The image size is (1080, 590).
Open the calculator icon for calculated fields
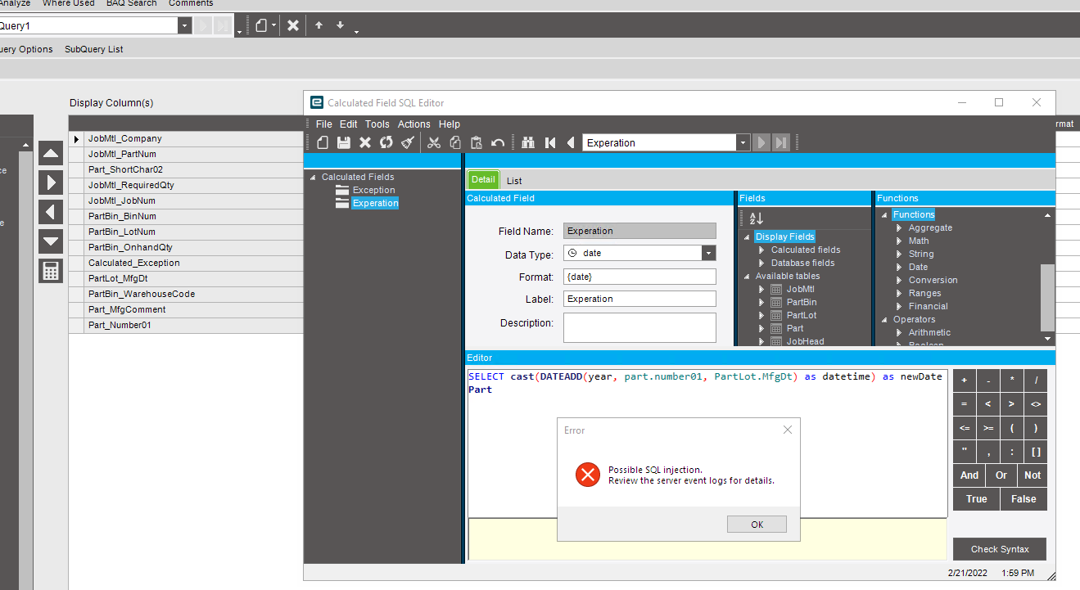51,271
